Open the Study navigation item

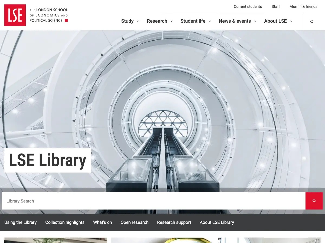pyautogui.click(x=127, y=21)
